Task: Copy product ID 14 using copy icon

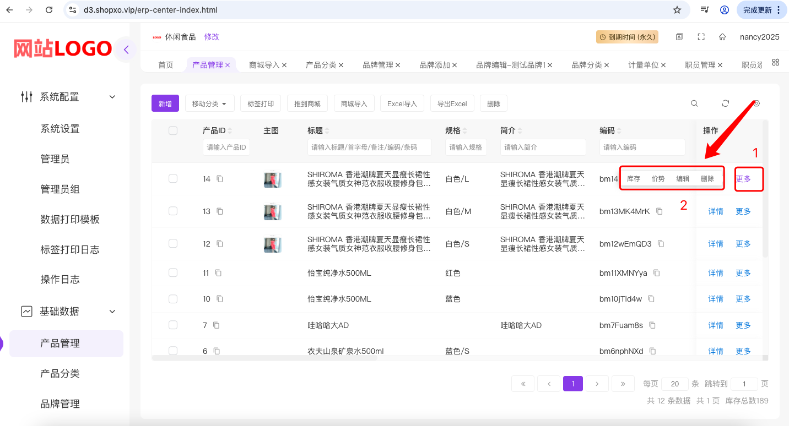Action: (x=219, y=179)
